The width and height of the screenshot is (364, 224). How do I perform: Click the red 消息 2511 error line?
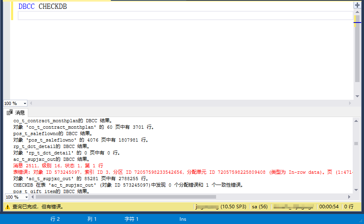click(x=58, y=166)
